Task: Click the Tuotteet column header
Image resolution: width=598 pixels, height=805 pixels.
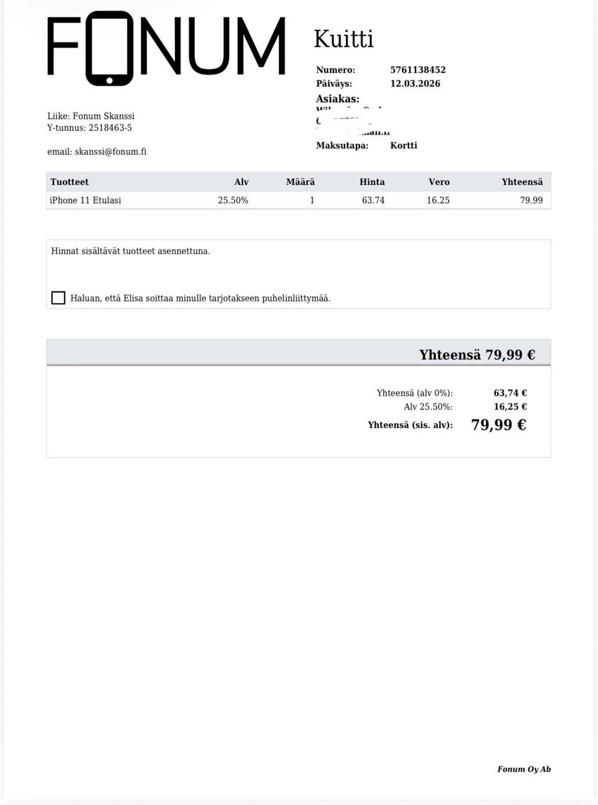Action: pyautogui.click(x=70, y=182)
